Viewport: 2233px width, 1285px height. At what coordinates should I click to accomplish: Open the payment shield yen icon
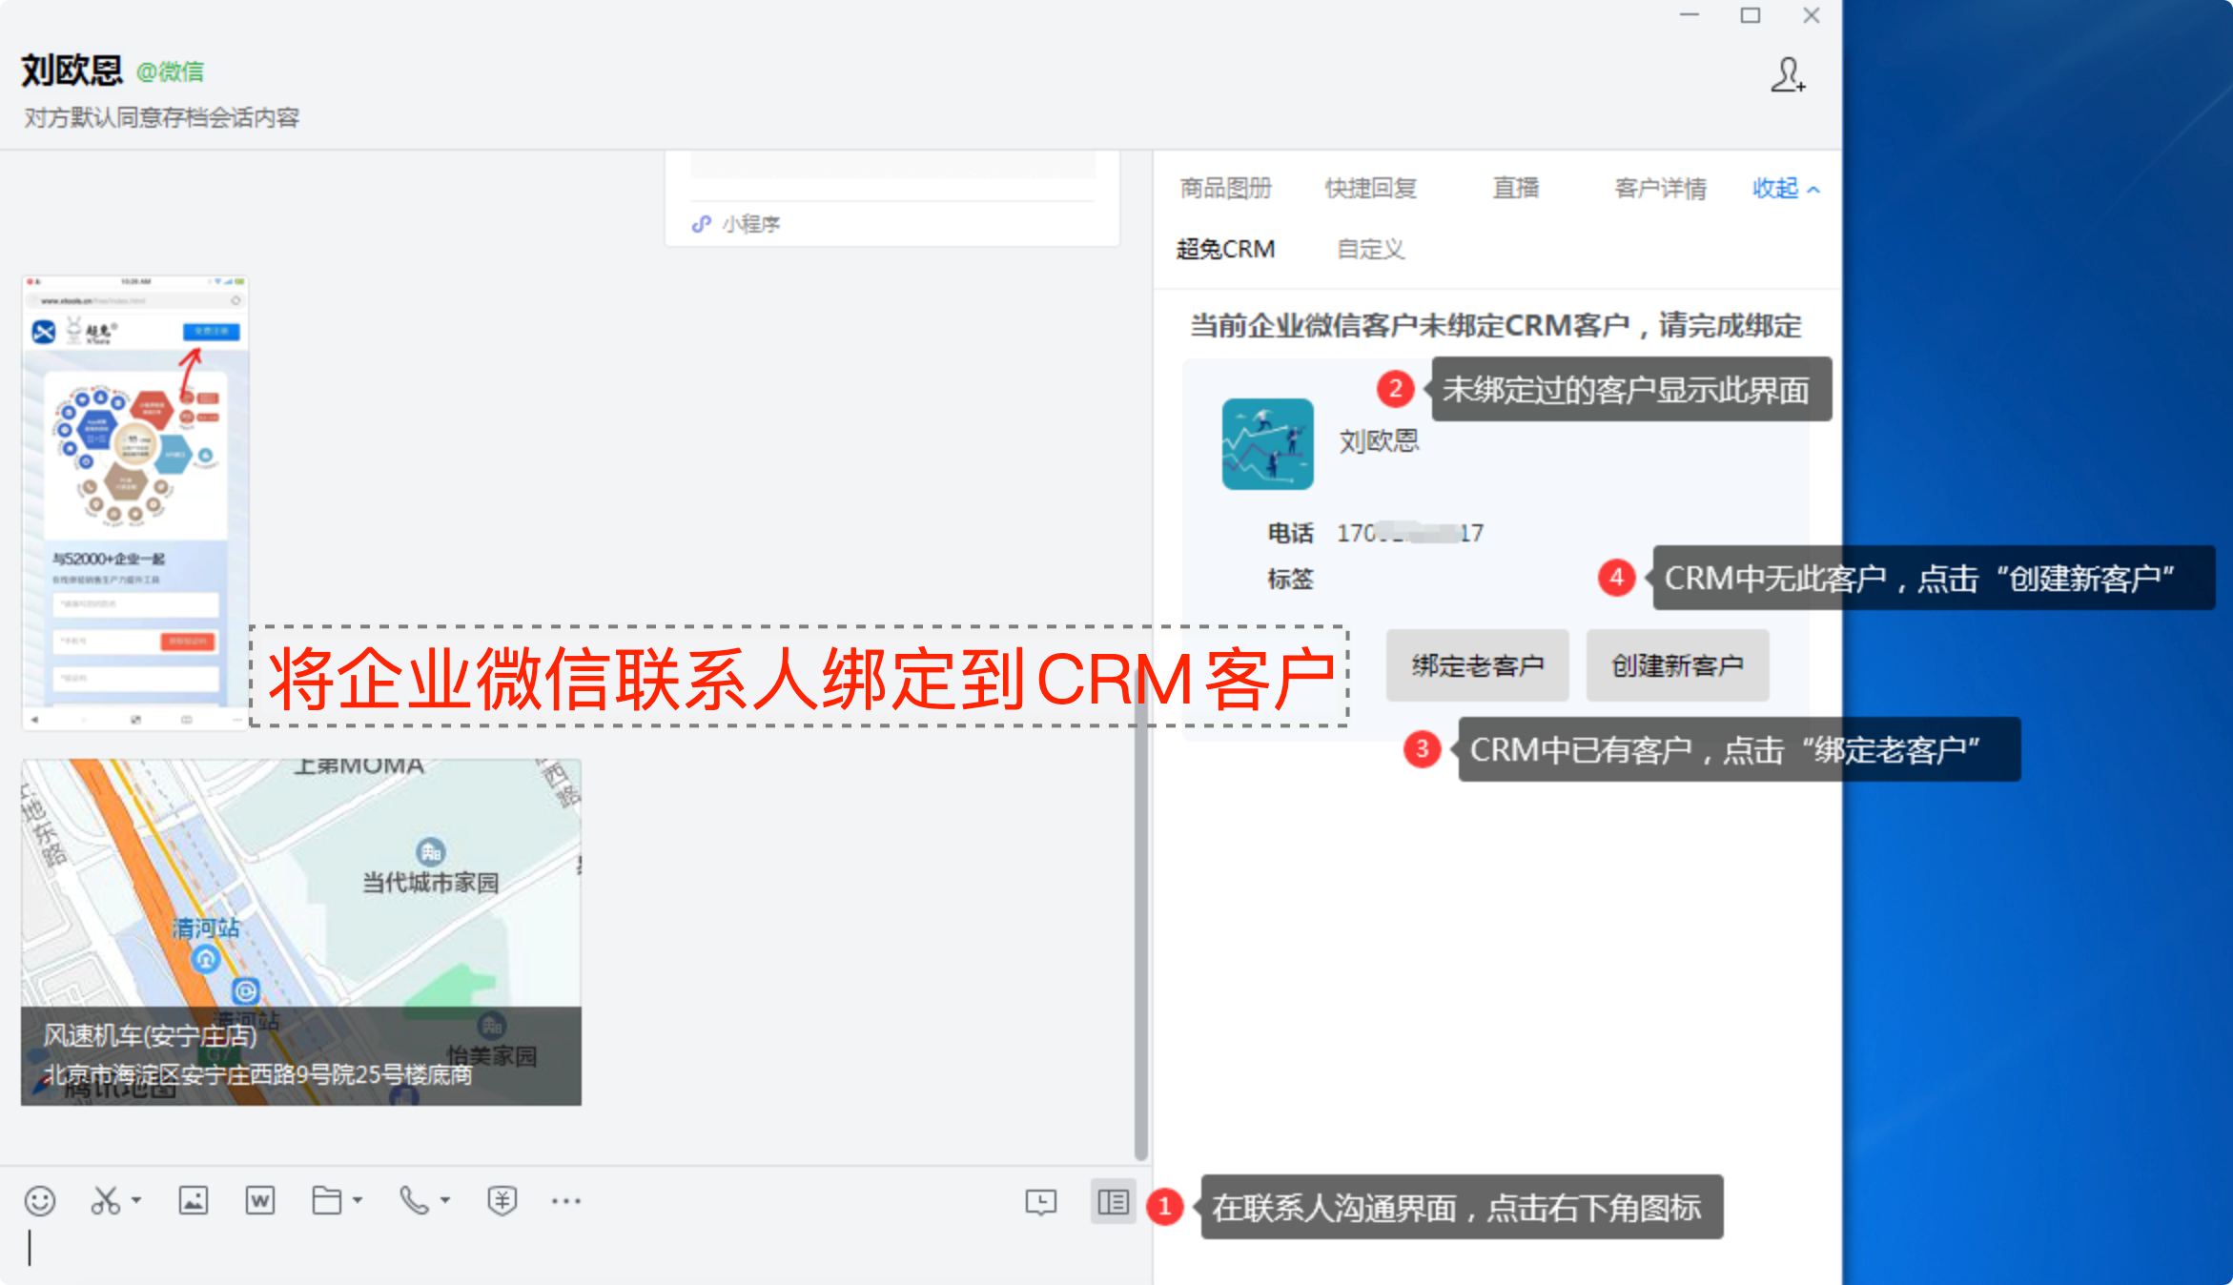[x=502, y=1201]
